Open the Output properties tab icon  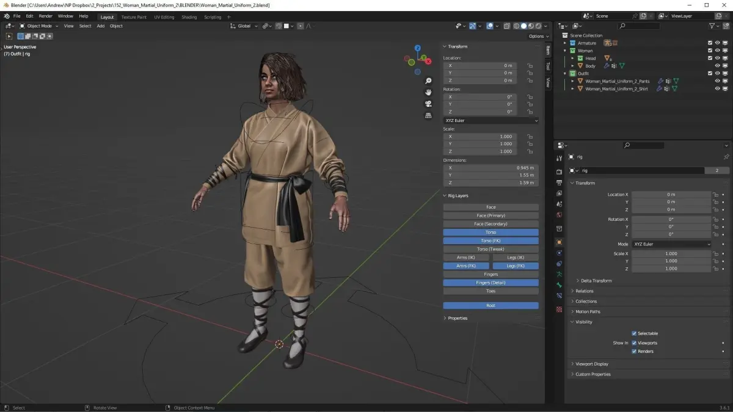click(559, 183)
